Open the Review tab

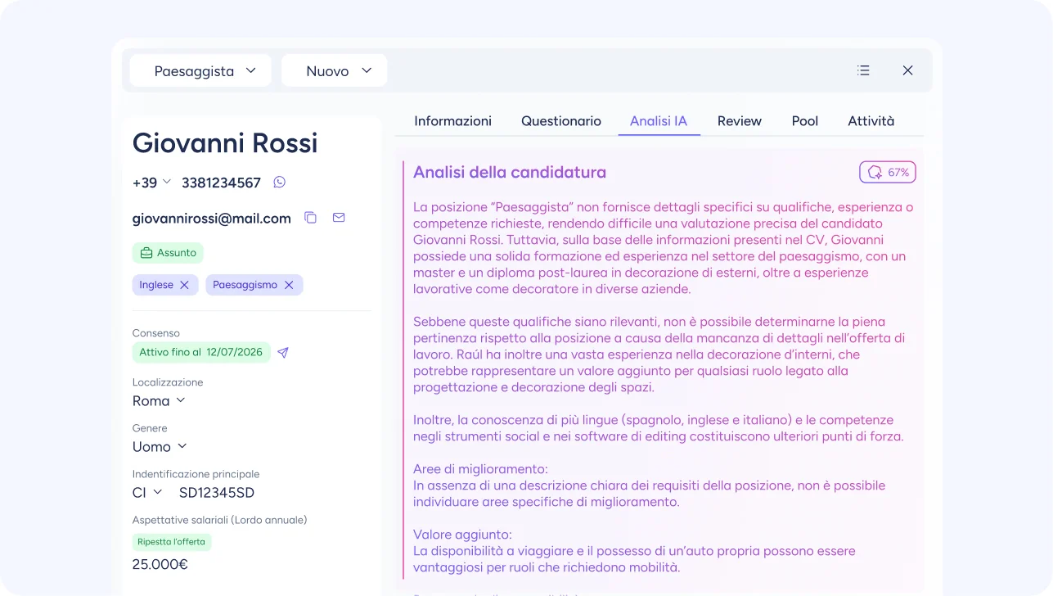point(740,121)
